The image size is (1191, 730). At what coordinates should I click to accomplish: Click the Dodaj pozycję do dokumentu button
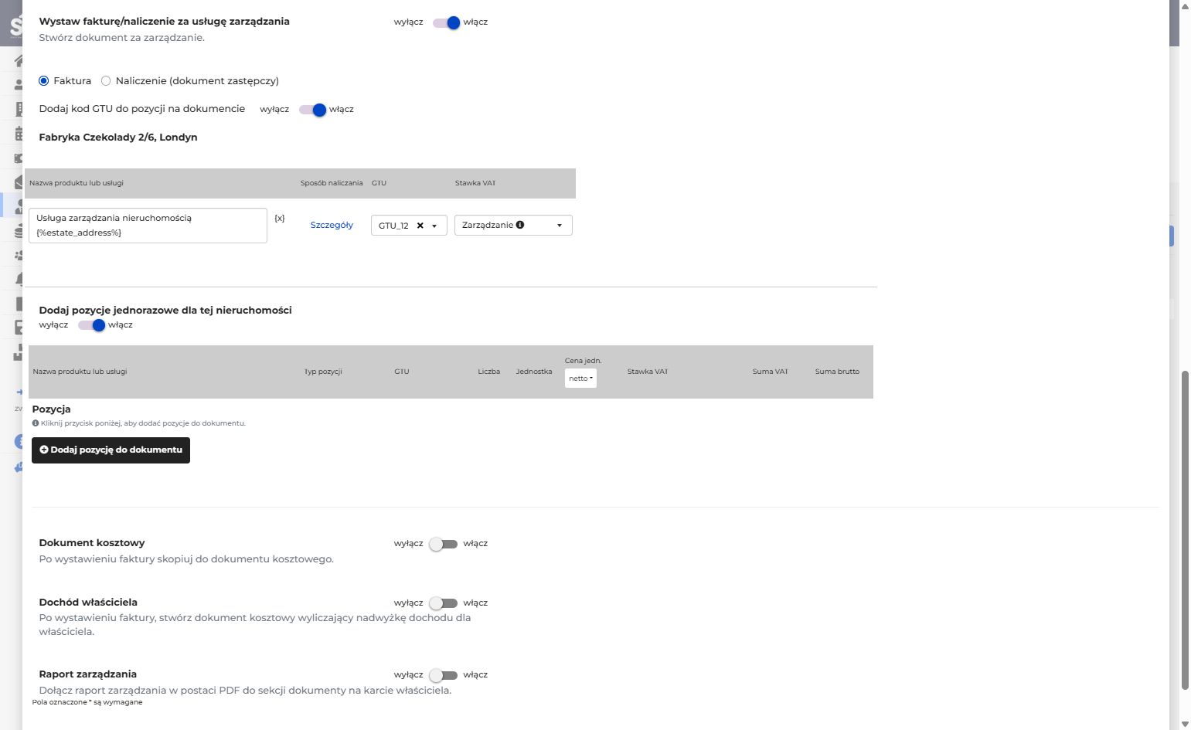click(x=111, y=450)
